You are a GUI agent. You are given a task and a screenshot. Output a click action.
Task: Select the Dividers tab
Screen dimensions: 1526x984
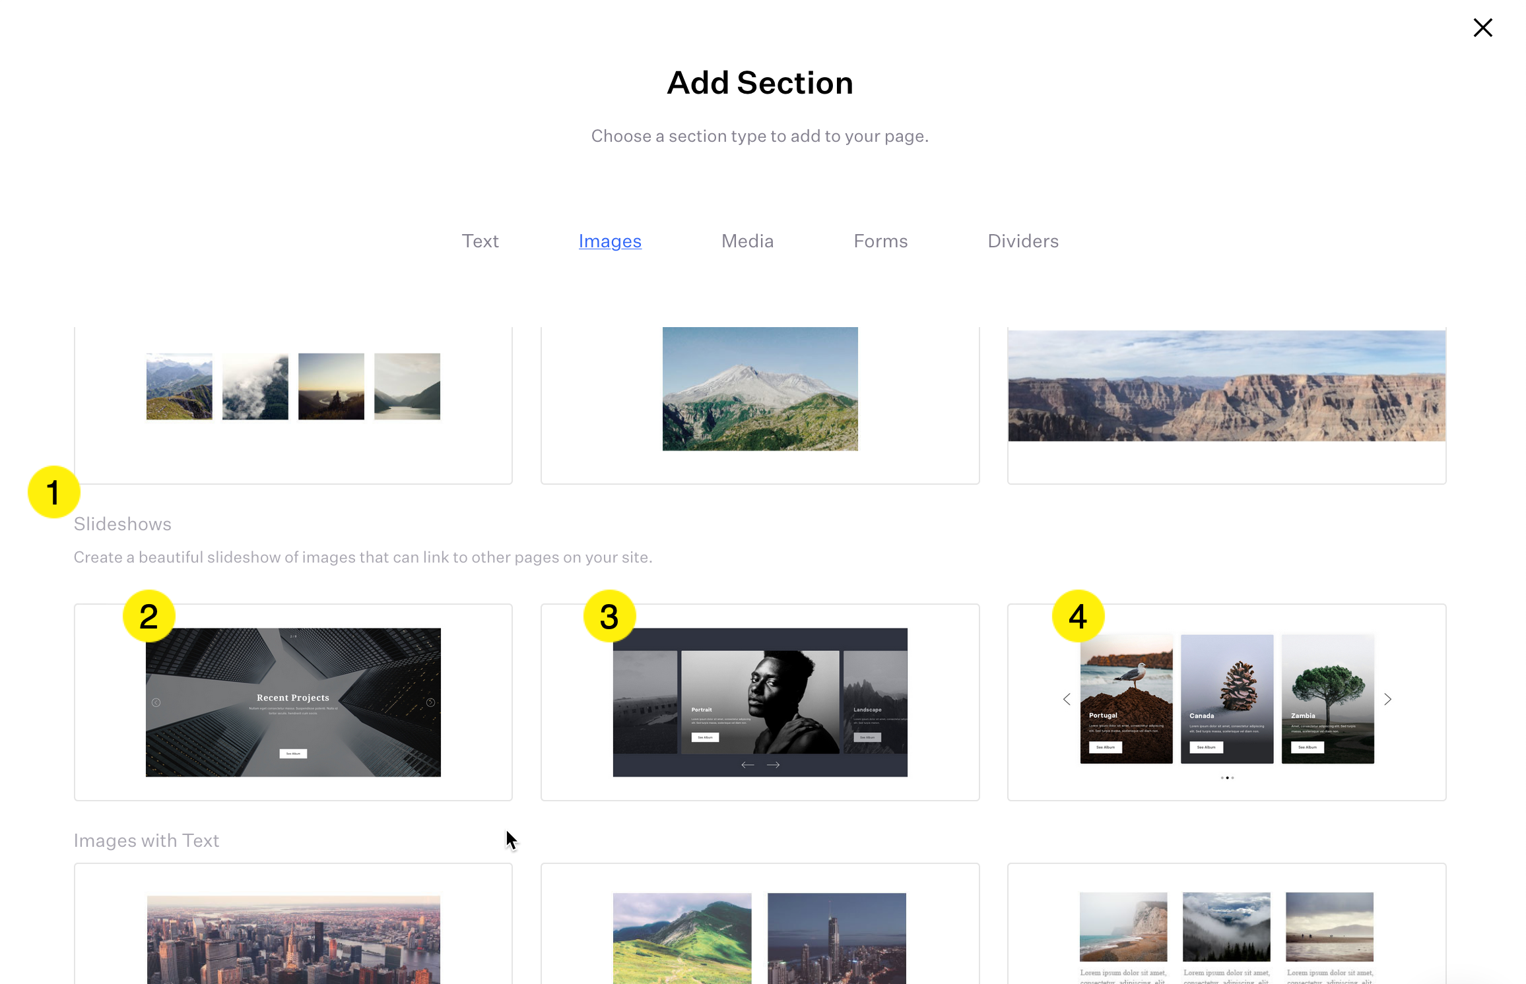click(x=1022, y=241)
